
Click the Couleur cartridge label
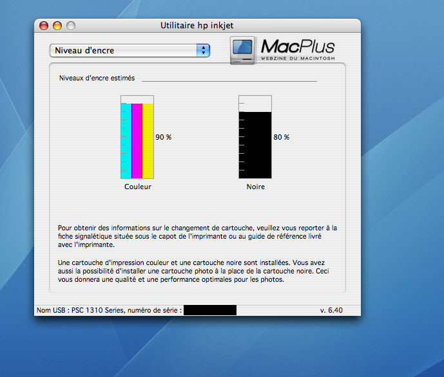point(138,187)
